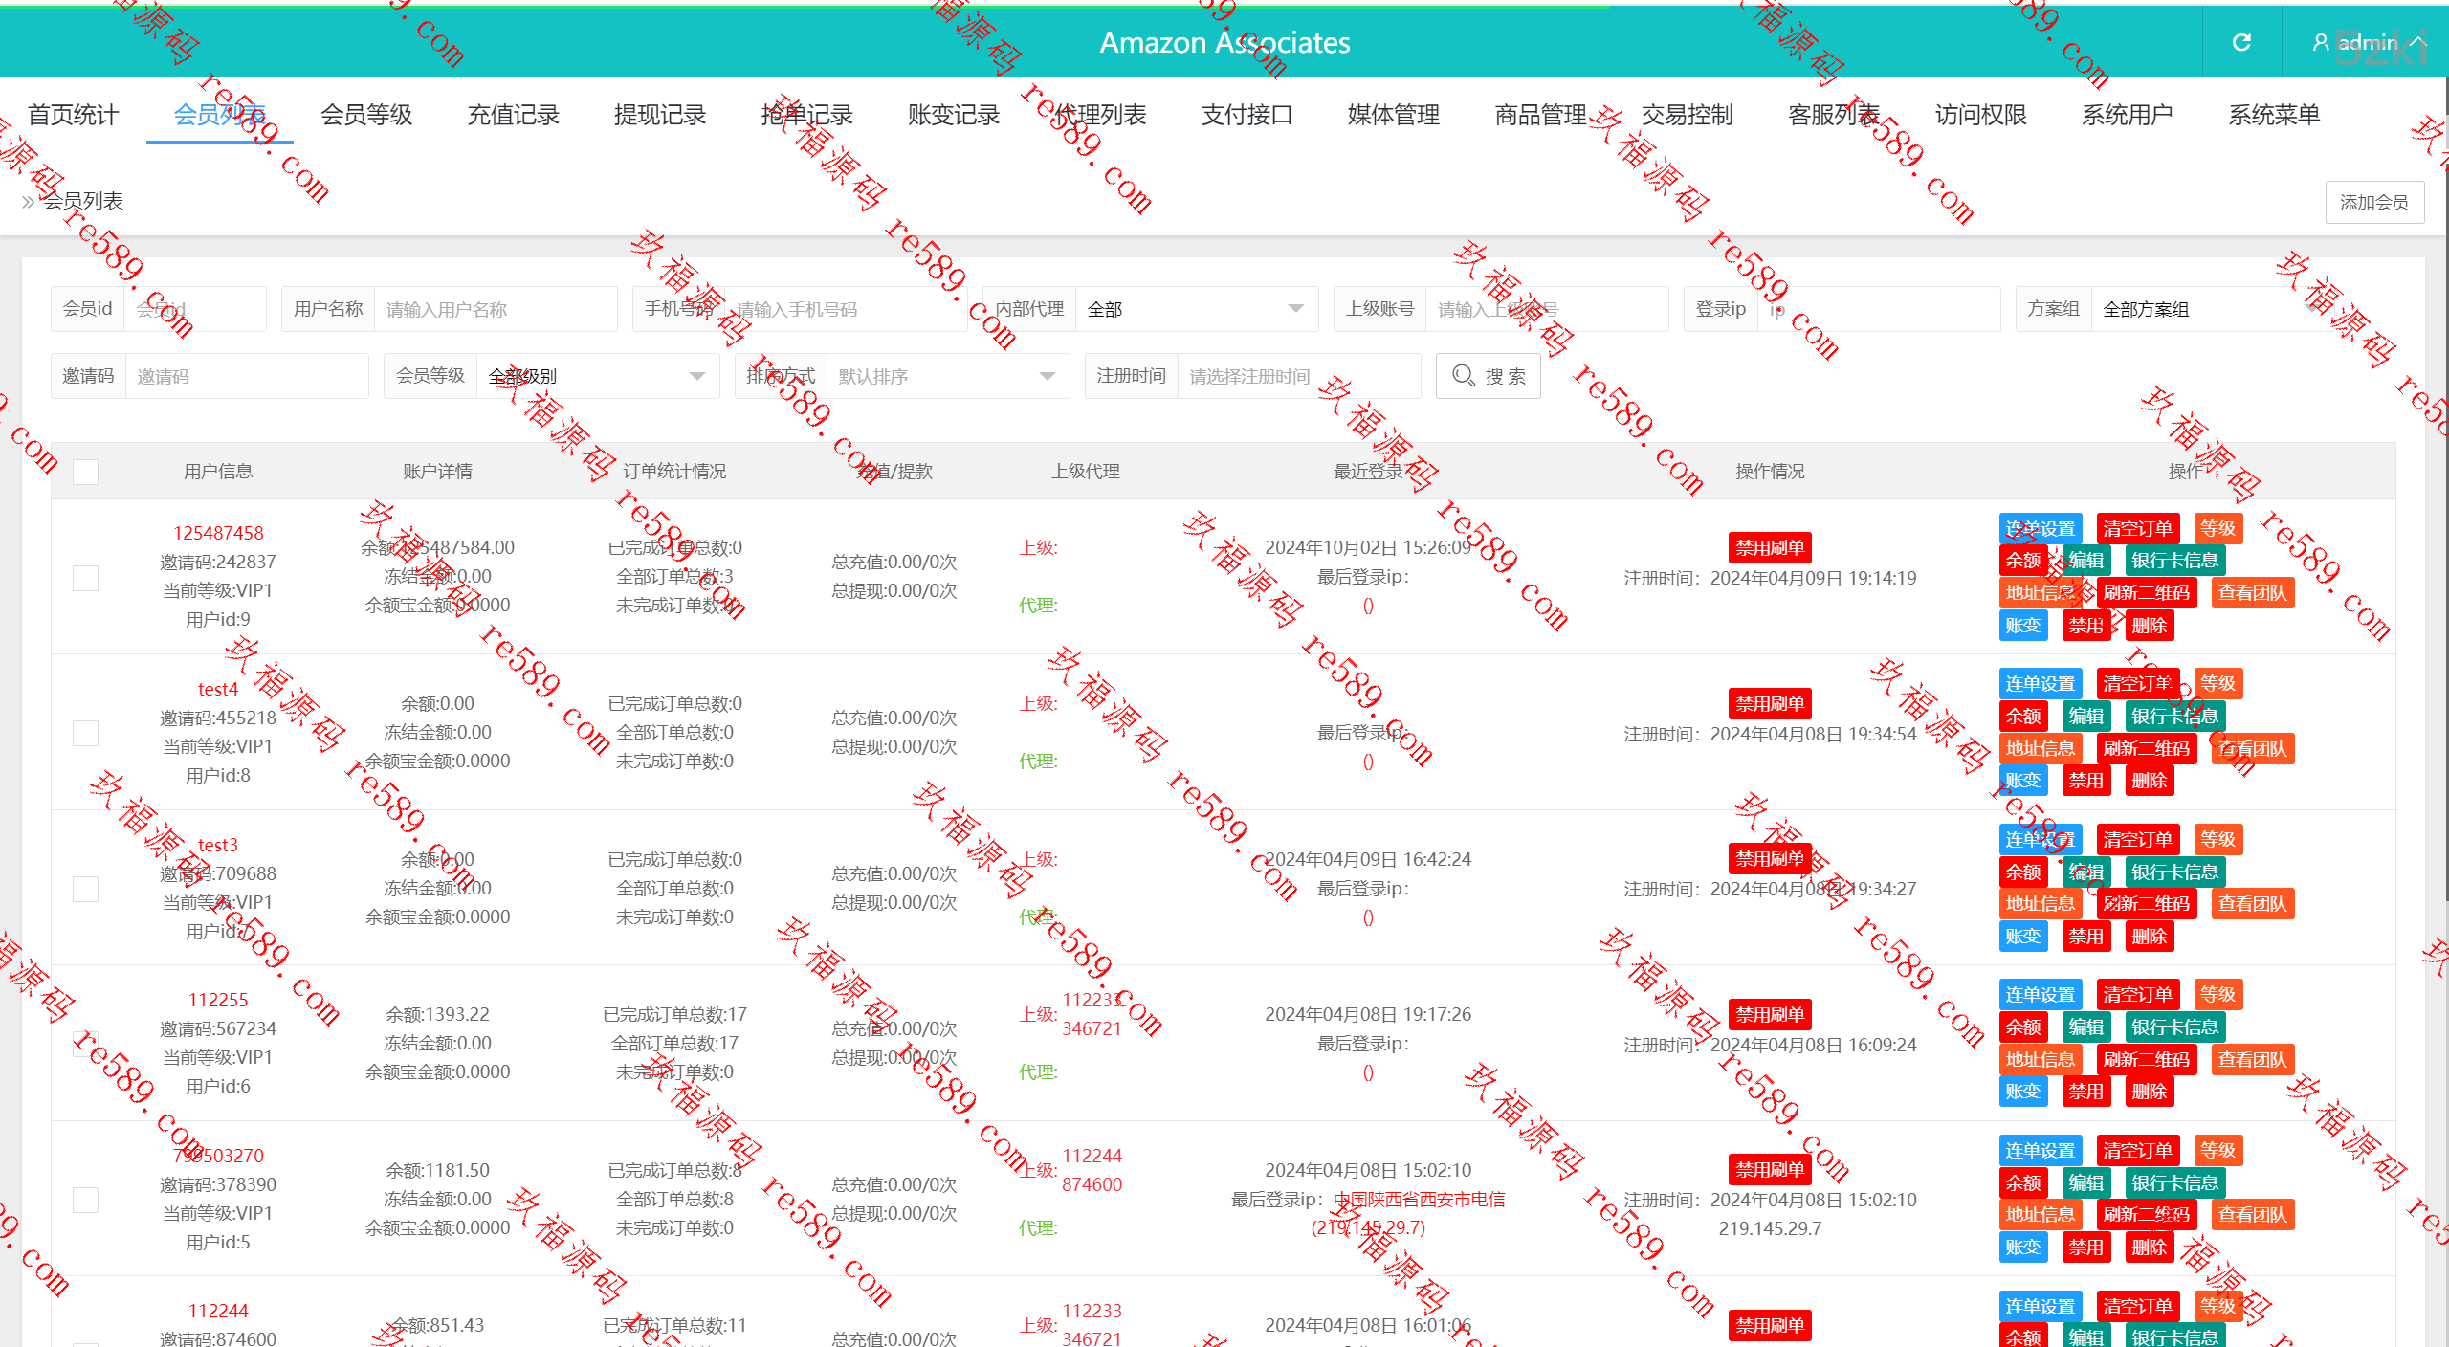Click the 添加会员 button

[2373, 202]
